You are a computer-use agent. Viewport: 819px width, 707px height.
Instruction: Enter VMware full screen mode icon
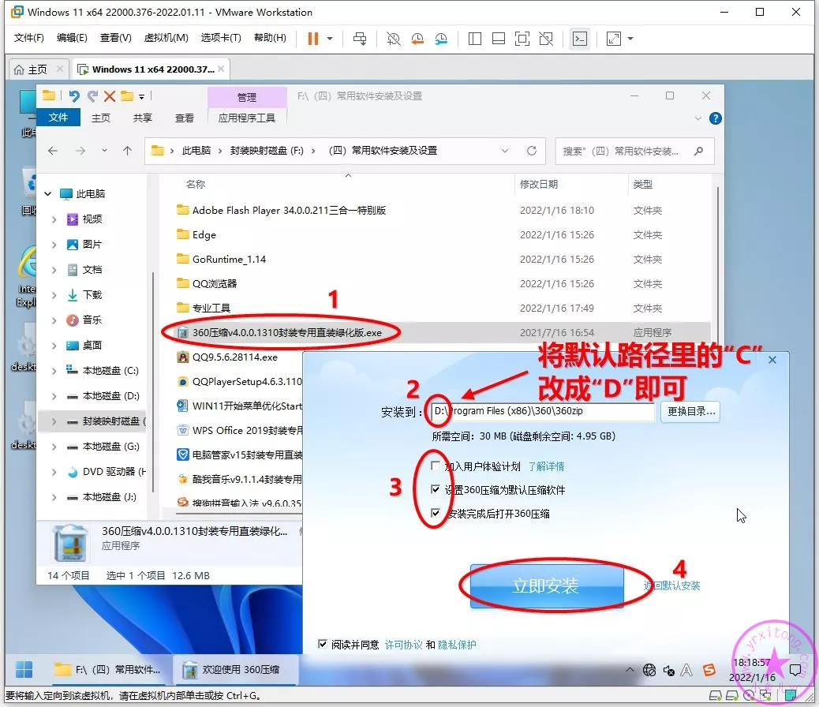tap(522, 39)
